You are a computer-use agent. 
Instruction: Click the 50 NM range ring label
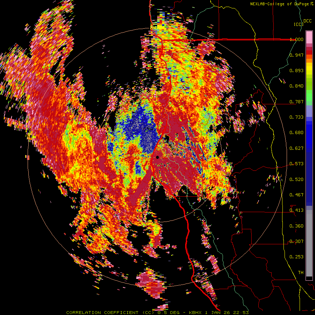click(157, 93)
